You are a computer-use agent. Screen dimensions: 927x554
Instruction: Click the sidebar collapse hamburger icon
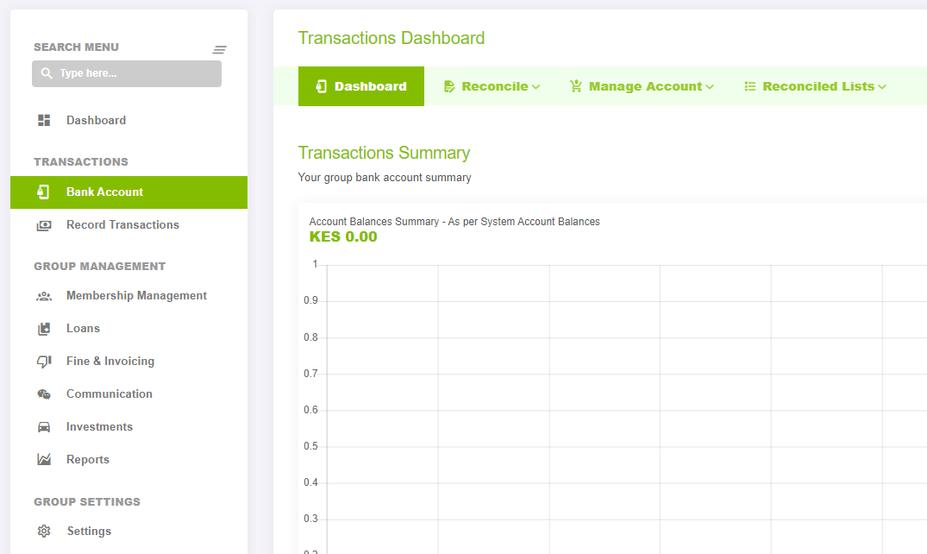click(219, 50)
